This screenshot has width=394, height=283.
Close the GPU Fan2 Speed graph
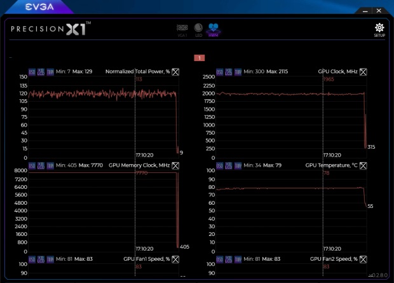click(x=363, y=259)
